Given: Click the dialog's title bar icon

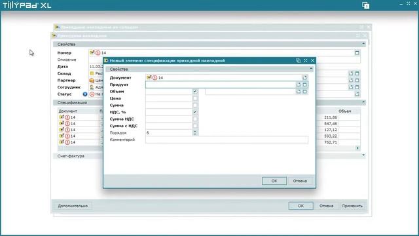Looking at the screenshot, I should pos(106,60).
